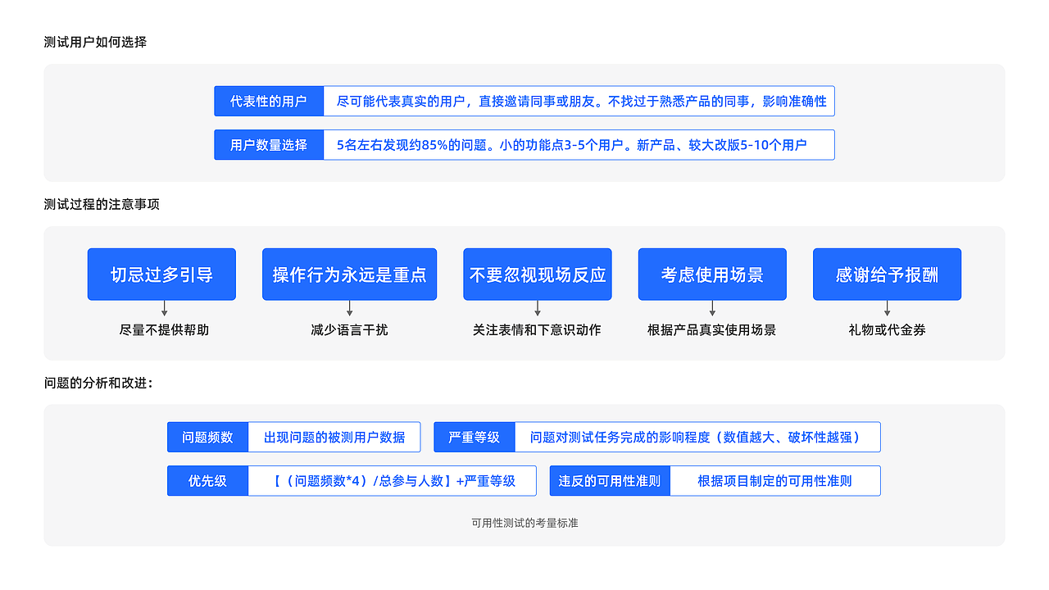Select the 代表性的用户 label
Viewport: 1049px width, 590px height.
pyautogui.click(x=268, y=101)
